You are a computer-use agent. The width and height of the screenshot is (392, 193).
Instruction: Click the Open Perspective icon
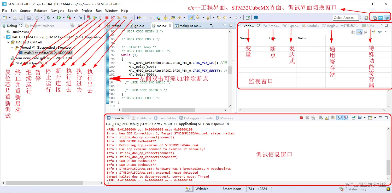[x=366, y=18]
